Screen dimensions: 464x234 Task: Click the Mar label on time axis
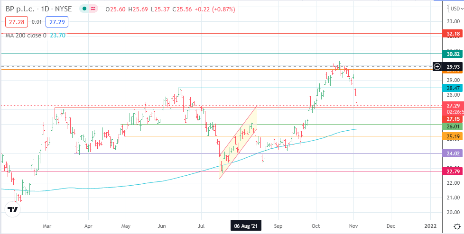(47, 226)
